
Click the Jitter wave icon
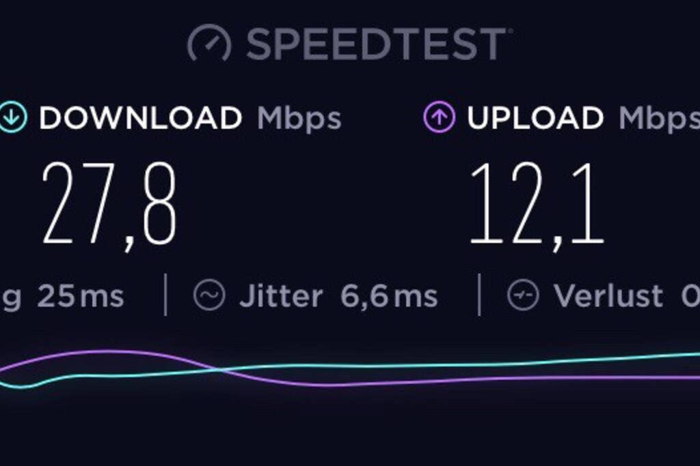pos(209,295)
